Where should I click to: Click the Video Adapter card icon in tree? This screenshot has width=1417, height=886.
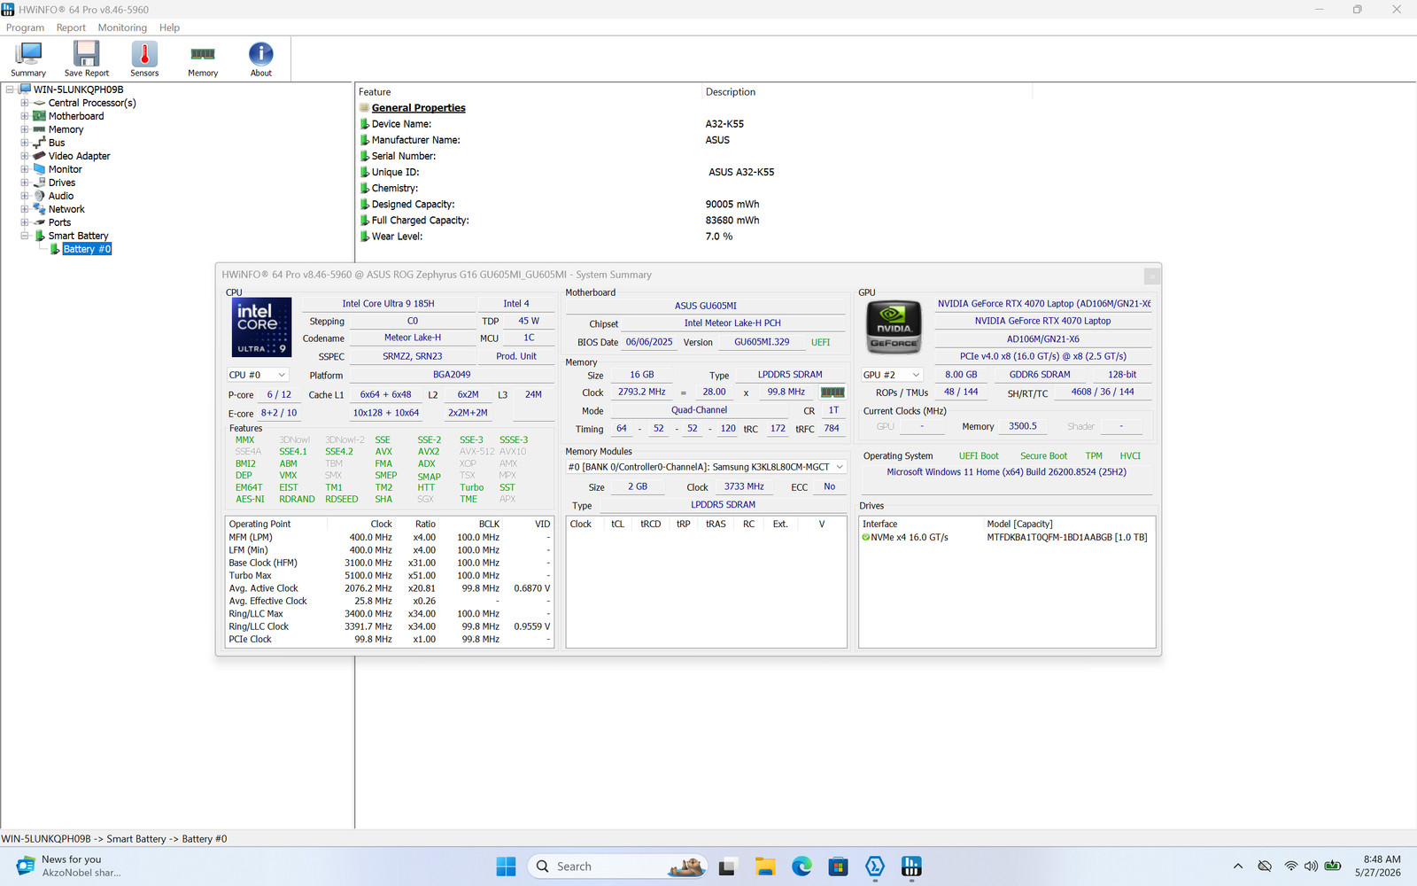pyautogui.click(x=39, y=156)
